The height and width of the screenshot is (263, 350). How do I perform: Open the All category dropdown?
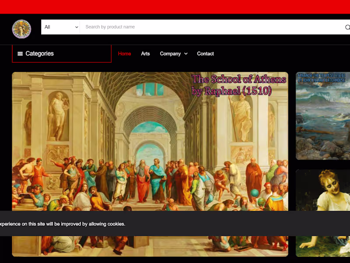click(x=60, y=27)
